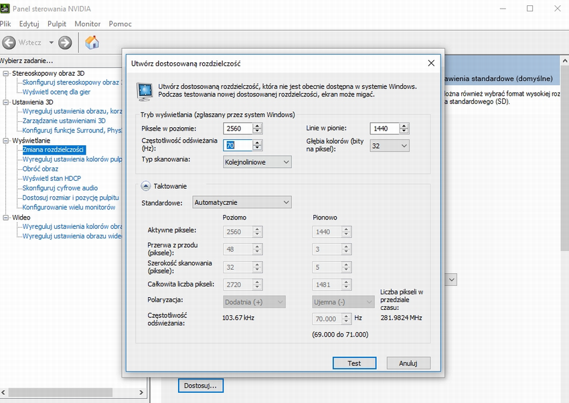Click Całkowita liczba pikseli 2720 field
569x403 pixels.
click(238, 285)
